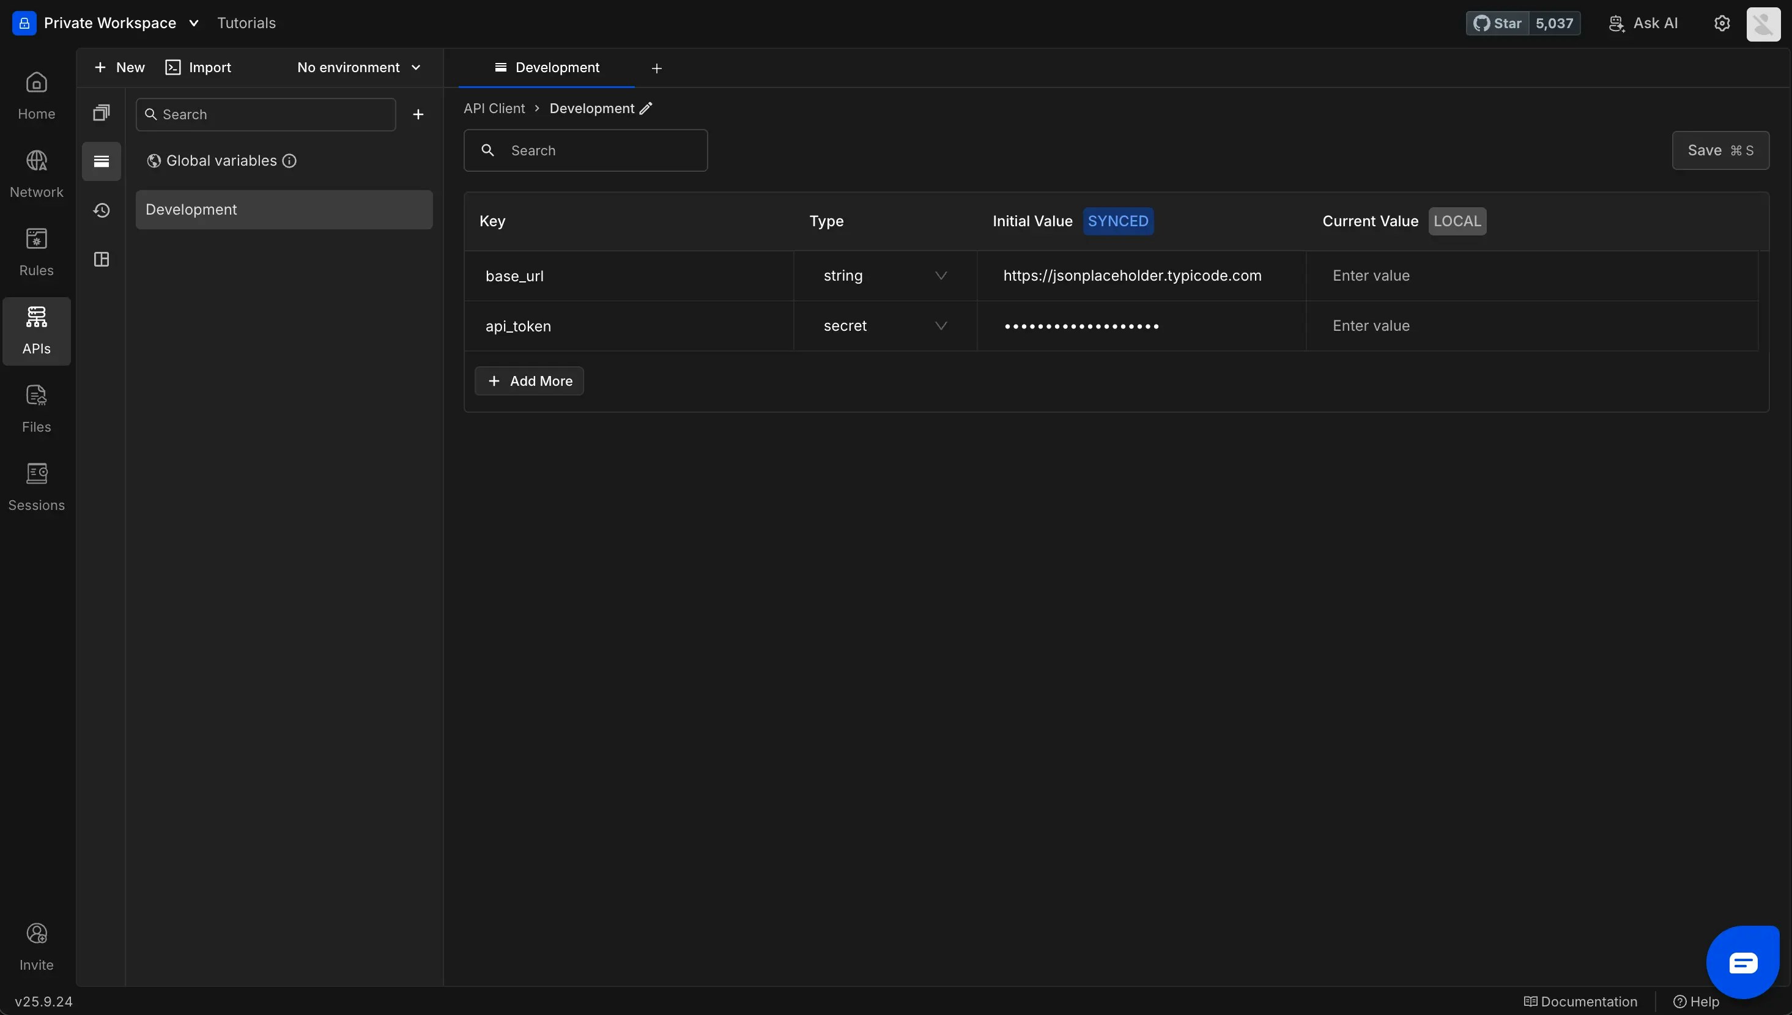Go to Network in left sidebar

(x=36, y=174)
